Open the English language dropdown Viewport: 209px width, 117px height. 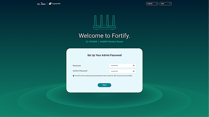coord(152,4)
